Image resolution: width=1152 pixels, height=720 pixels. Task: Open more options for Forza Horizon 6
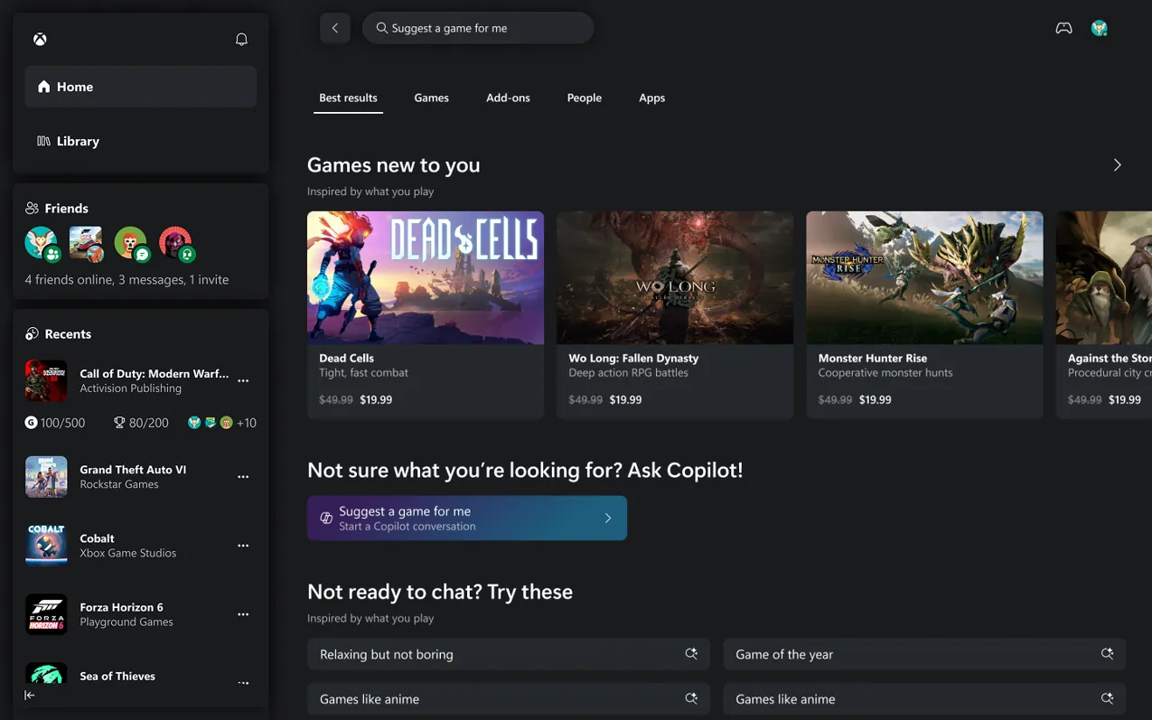pyautogui.click(x=243, y=614)
